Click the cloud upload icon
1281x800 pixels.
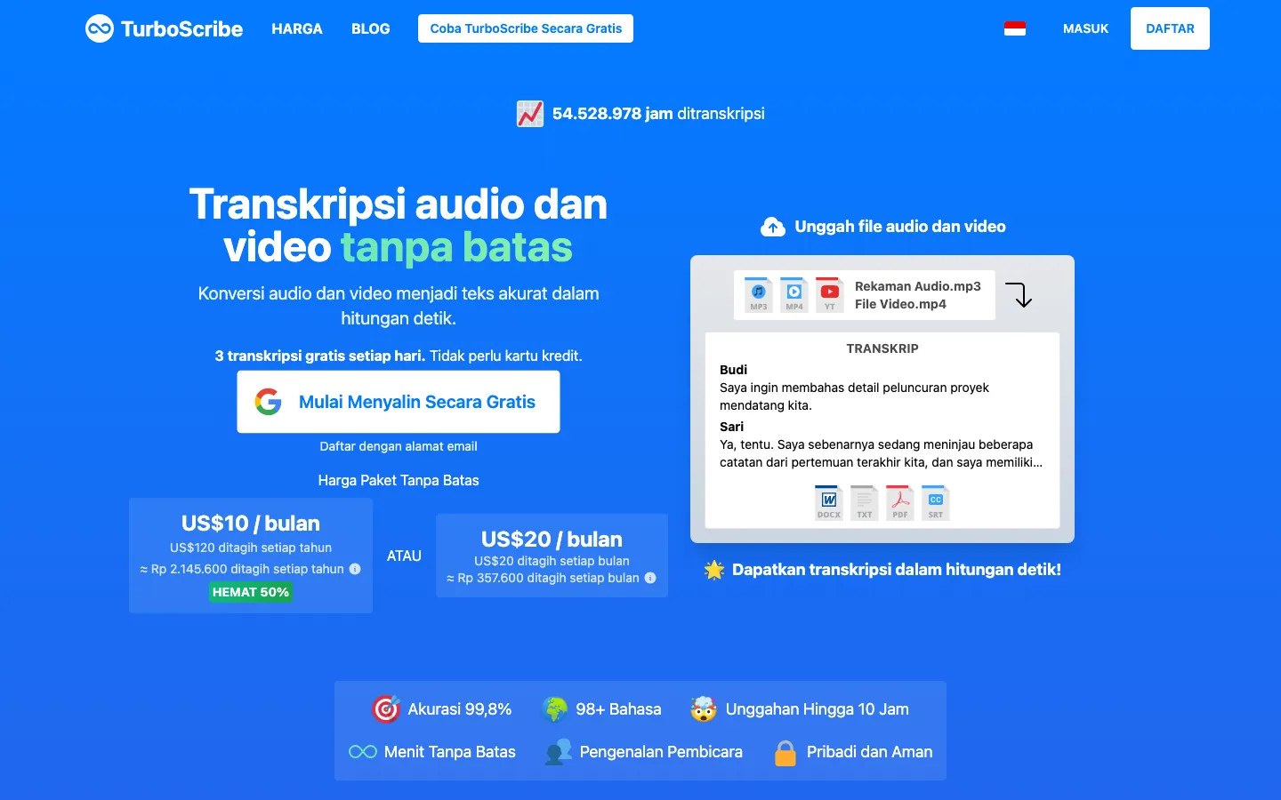coord(773,228)
